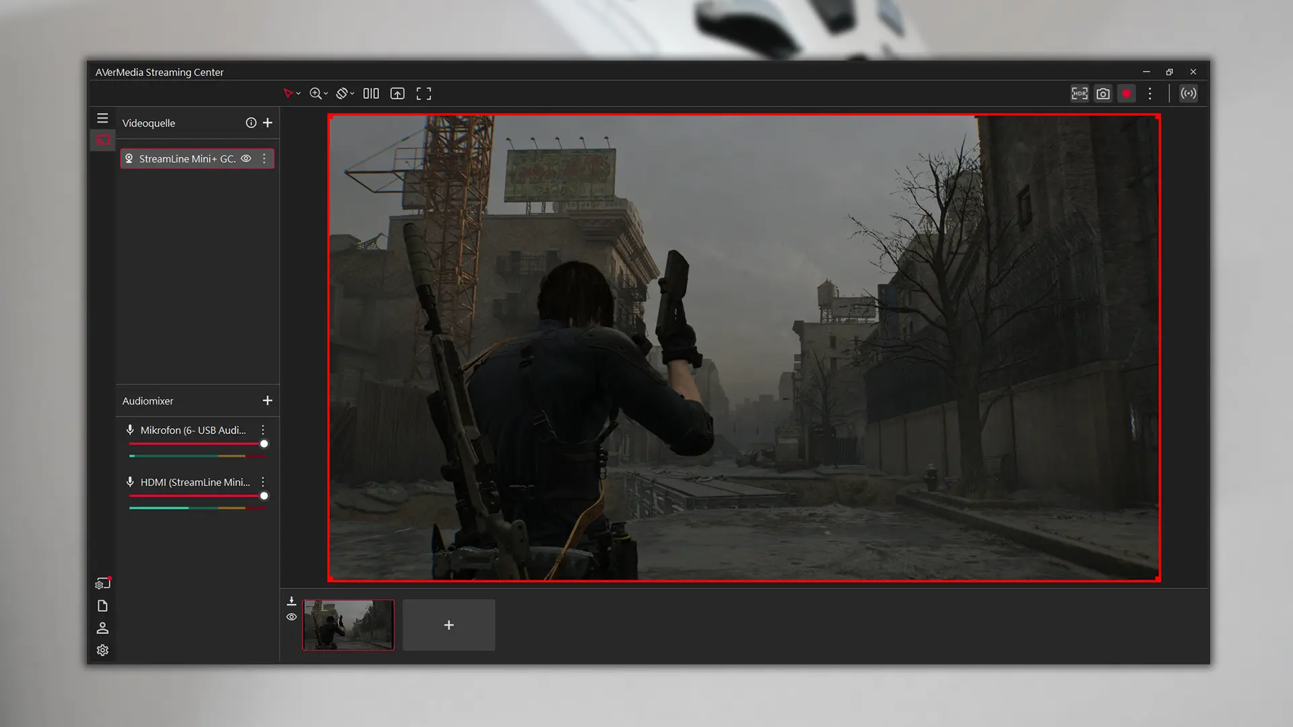Expand the zoom level dropdown
The width and height of the screenshot is (1293, 727).
[x=326, y=94]
